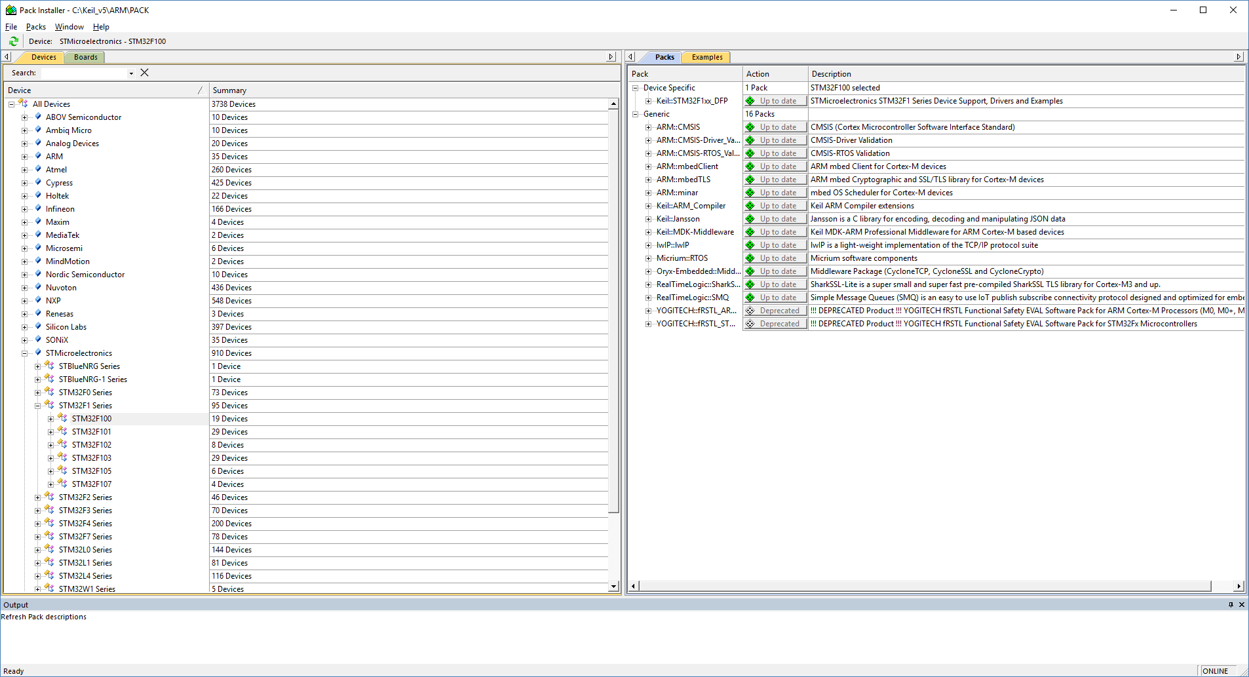Click status icon for ARM::CMSIS pack

click(750, 127)
